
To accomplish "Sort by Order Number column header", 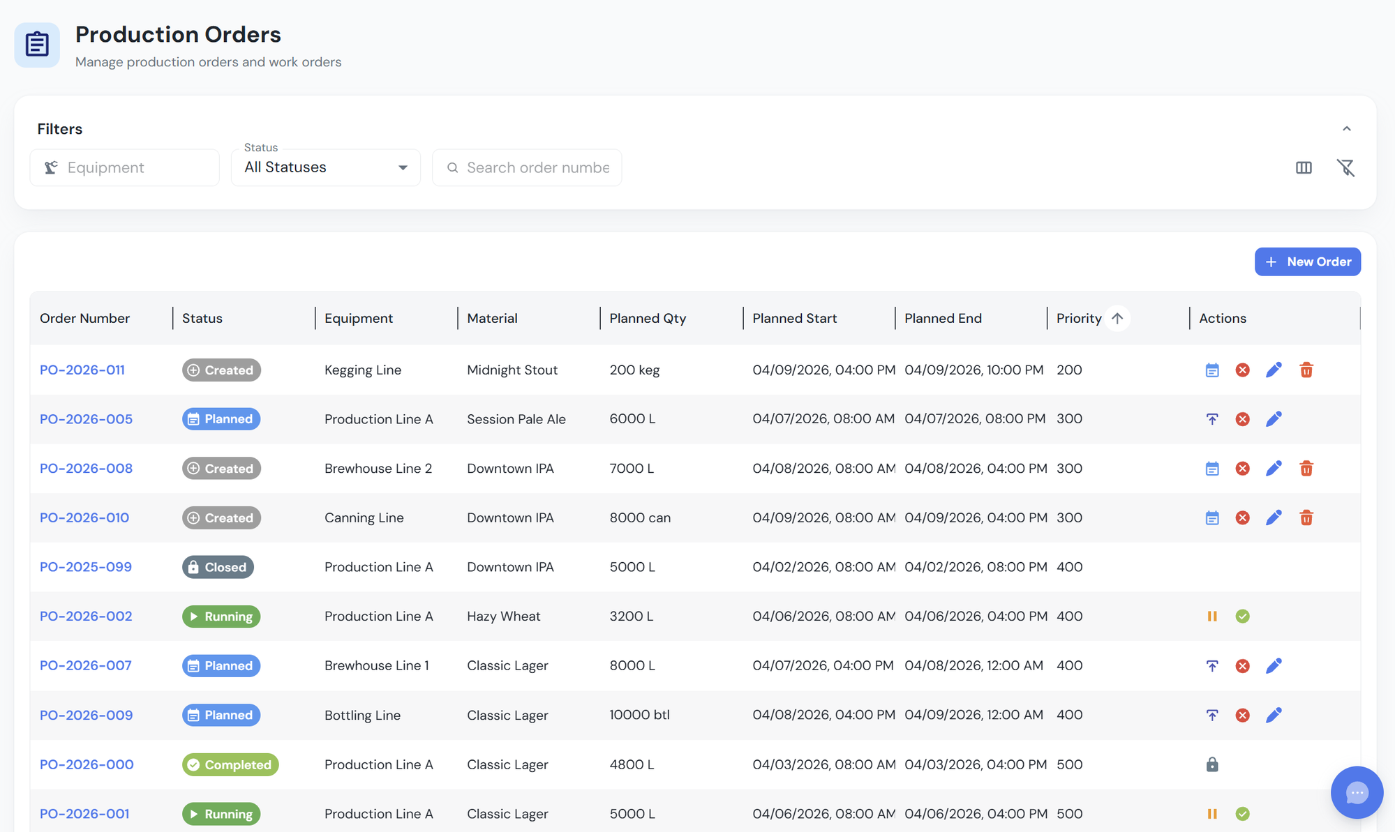I will click(x=84, y=319).
